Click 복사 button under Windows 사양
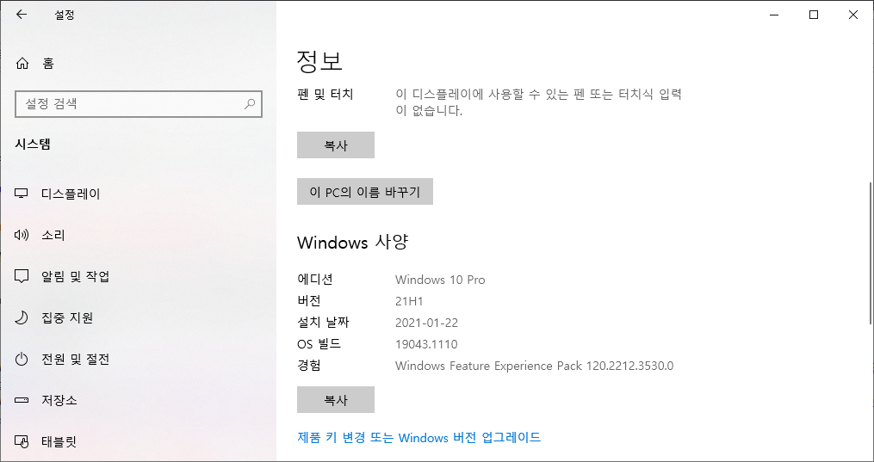Screen dimensions: 874x462 (336, 400)
